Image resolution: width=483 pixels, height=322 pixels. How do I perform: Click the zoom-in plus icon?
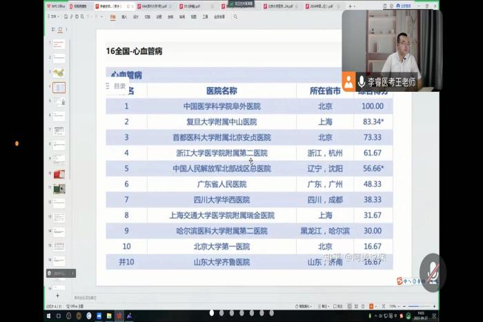434,305
